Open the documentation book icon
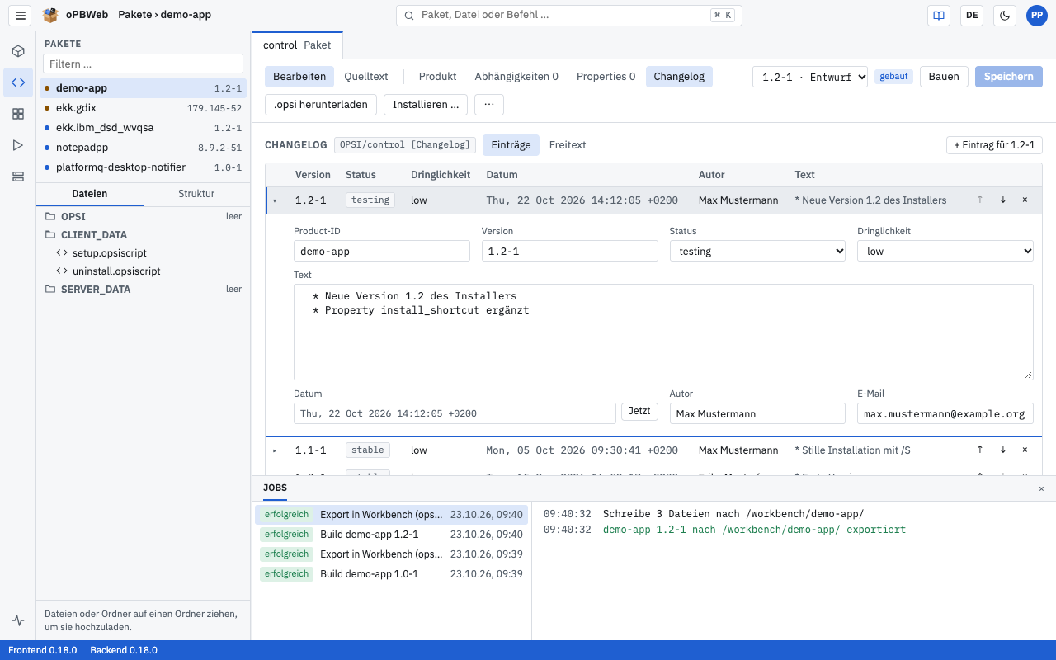The height and width of the screenshot is (660, 1056). pos(938,15)
